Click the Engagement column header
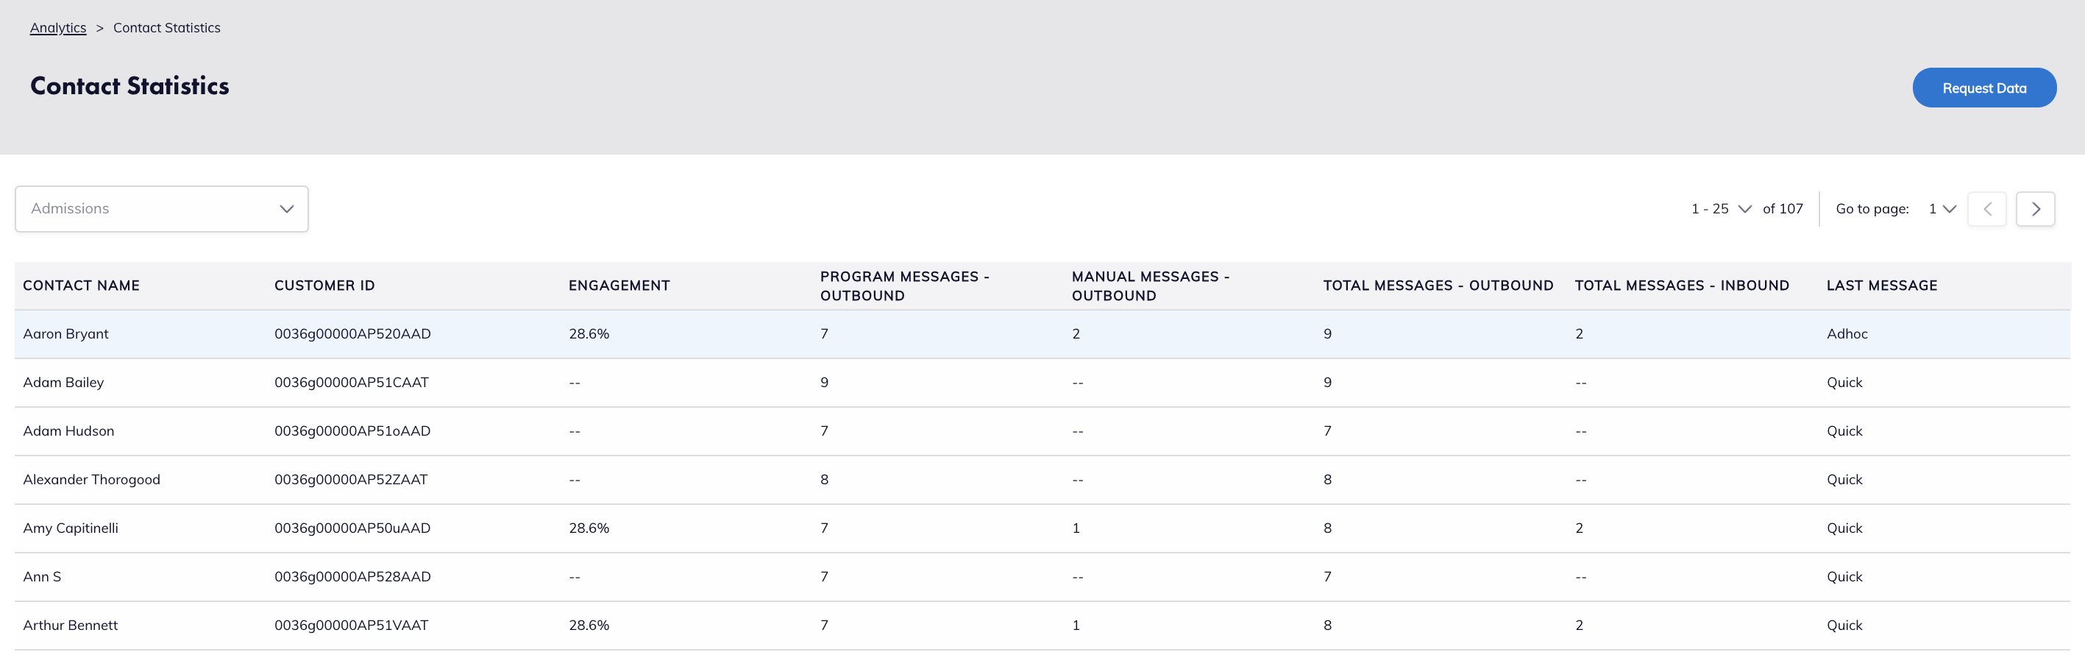The image size is (2085, 655). 619,285
